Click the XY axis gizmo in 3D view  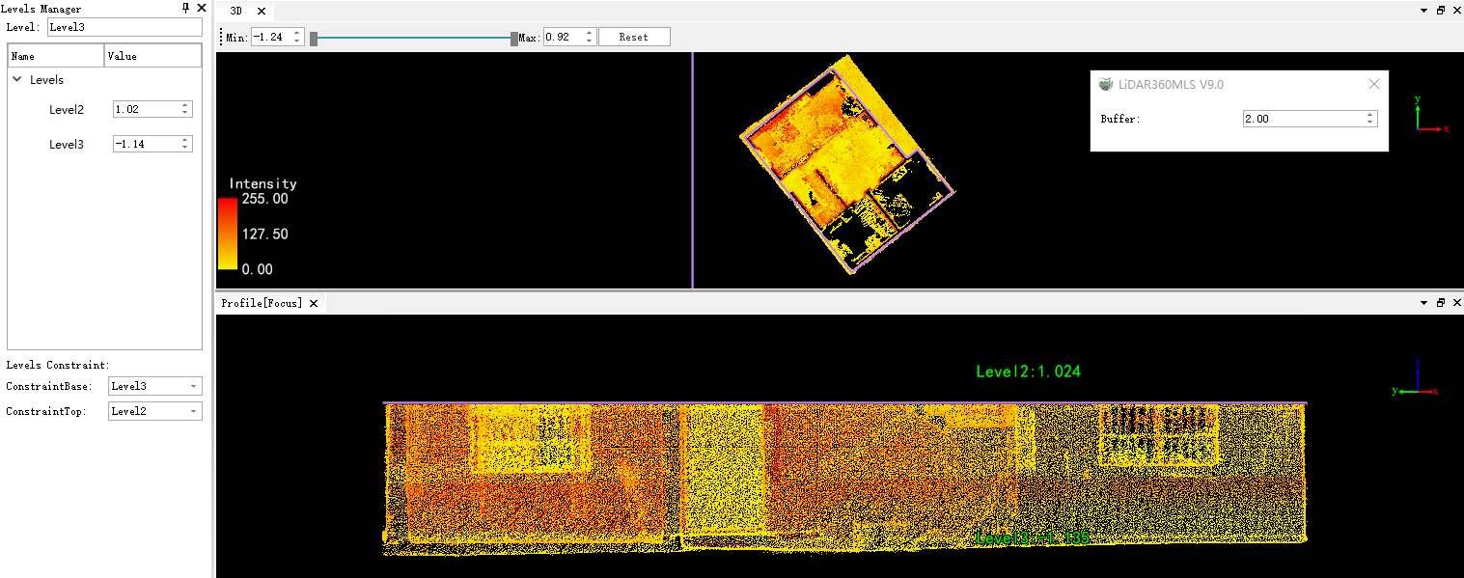click(1425, 115)
